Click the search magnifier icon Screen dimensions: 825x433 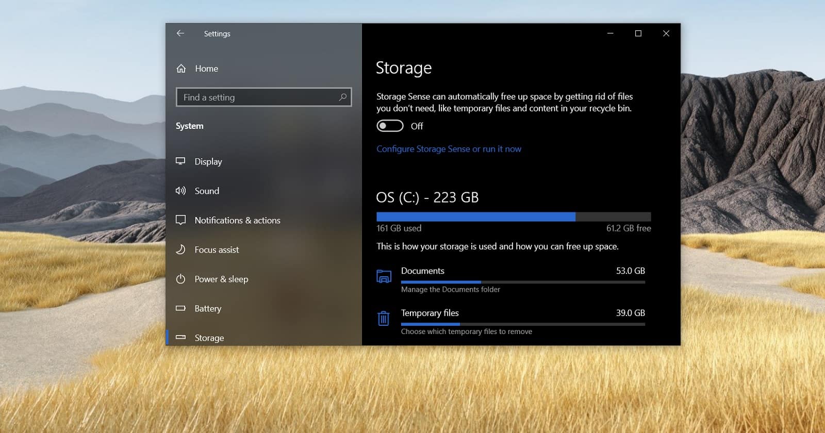point(342,97)
